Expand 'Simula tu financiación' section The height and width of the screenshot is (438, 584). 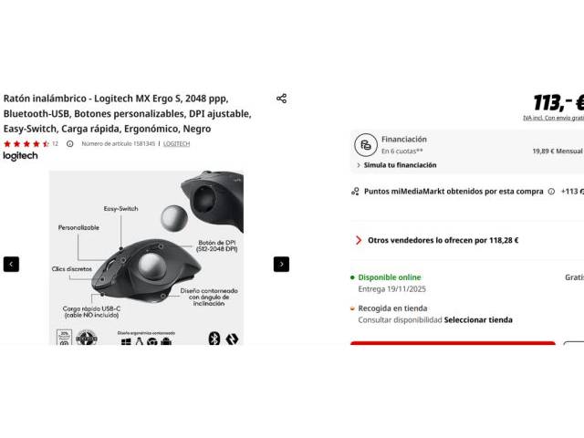click(396, 165)
